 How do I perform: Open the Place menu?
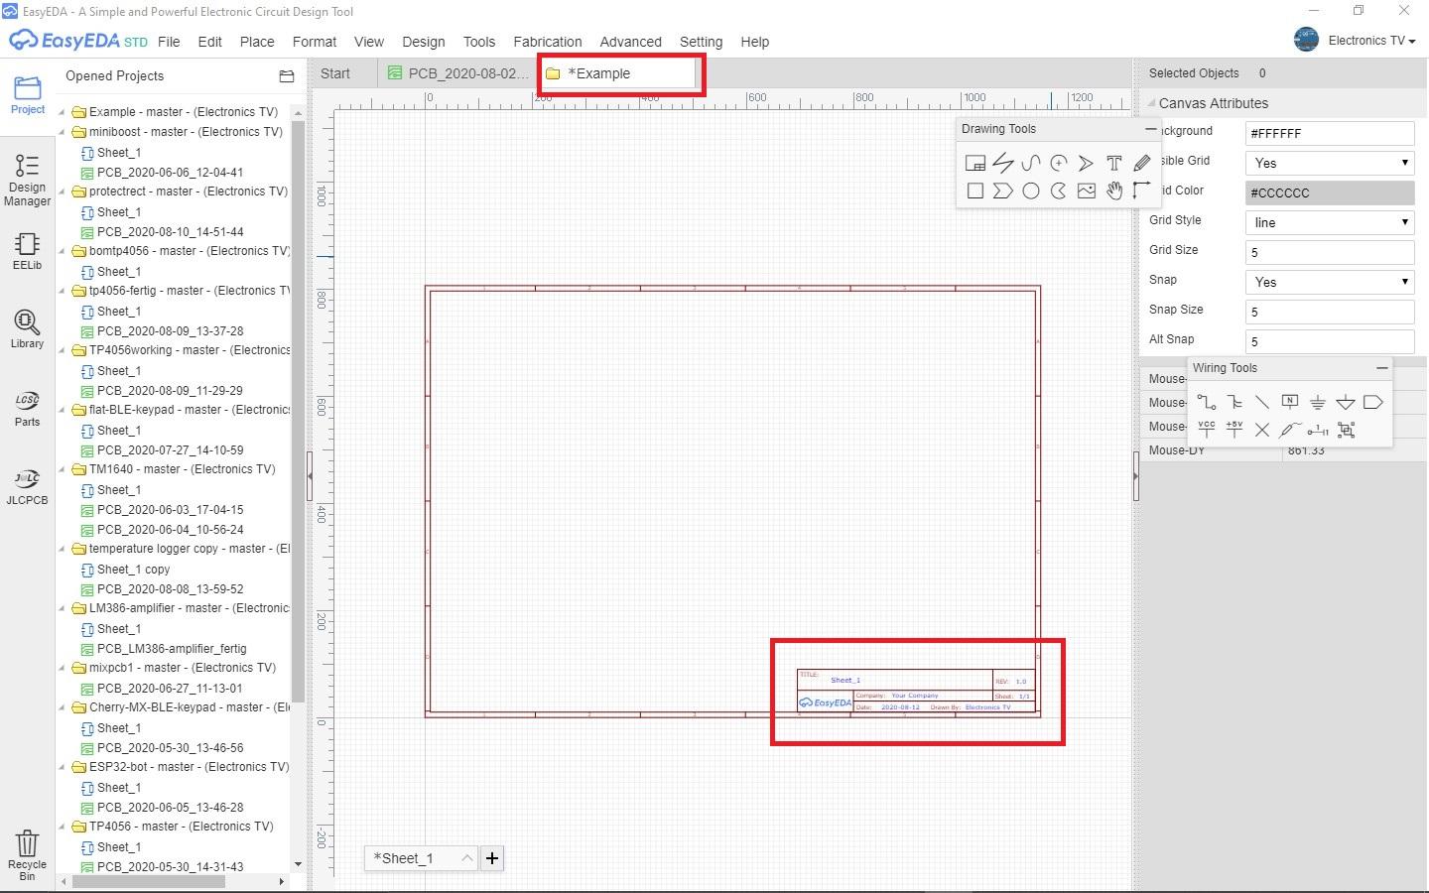[257, 42]
